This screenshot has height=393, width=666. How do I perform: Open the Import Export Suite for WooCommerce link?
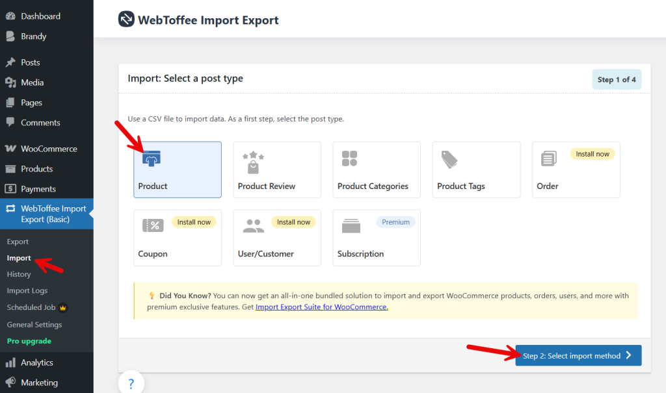tap(321, 306)
